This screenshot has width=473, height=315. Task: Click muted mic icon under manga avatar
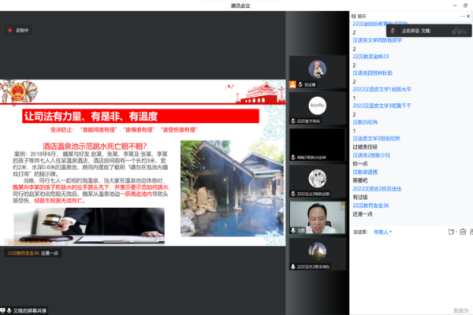coord(293,194)
